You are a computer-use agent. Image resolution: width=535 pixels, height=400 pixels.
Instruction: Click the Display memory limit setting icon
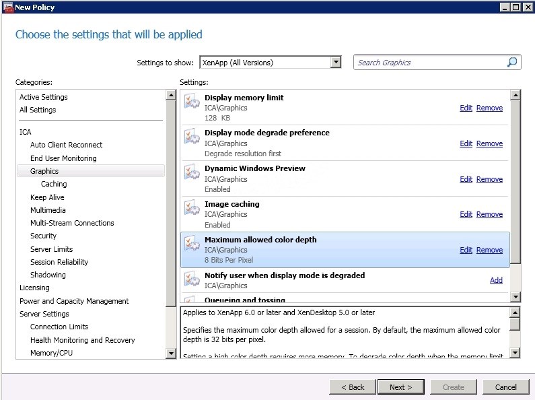point(192,102)
